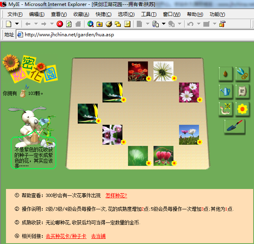The width and height of the screenshot is (254, 244).
Task: Open the 查看(V) menu
Action: coord(59,14)
